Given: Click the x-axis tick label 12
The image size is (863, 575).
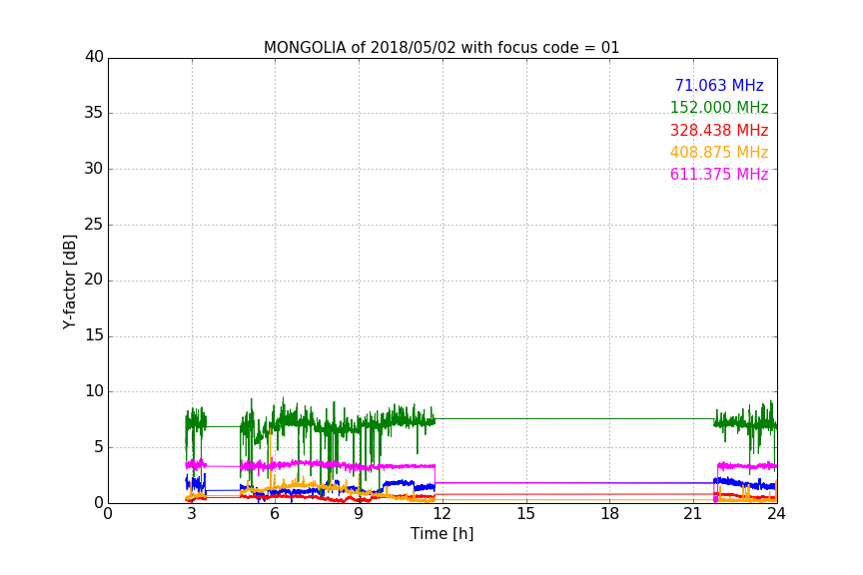Looking at the screenshot, I should 441,514.
